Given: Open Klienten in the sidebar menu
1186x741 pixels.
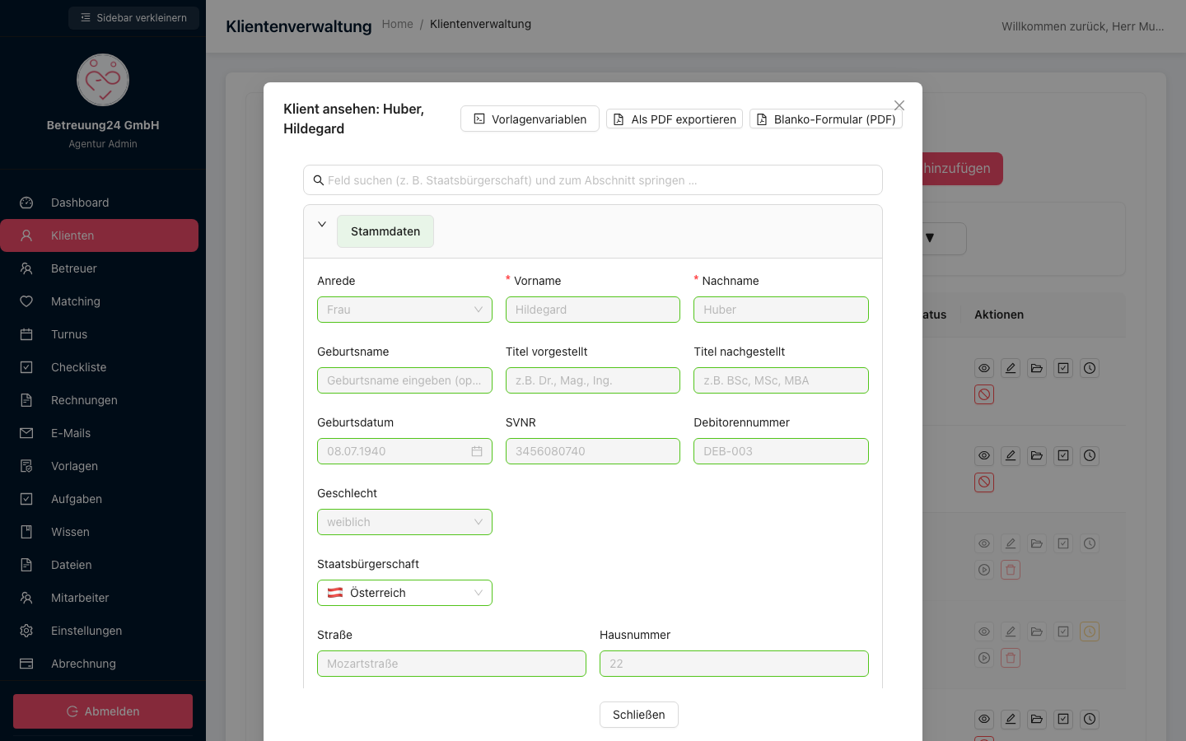Looking at the screenshot, I should (99, 235).
